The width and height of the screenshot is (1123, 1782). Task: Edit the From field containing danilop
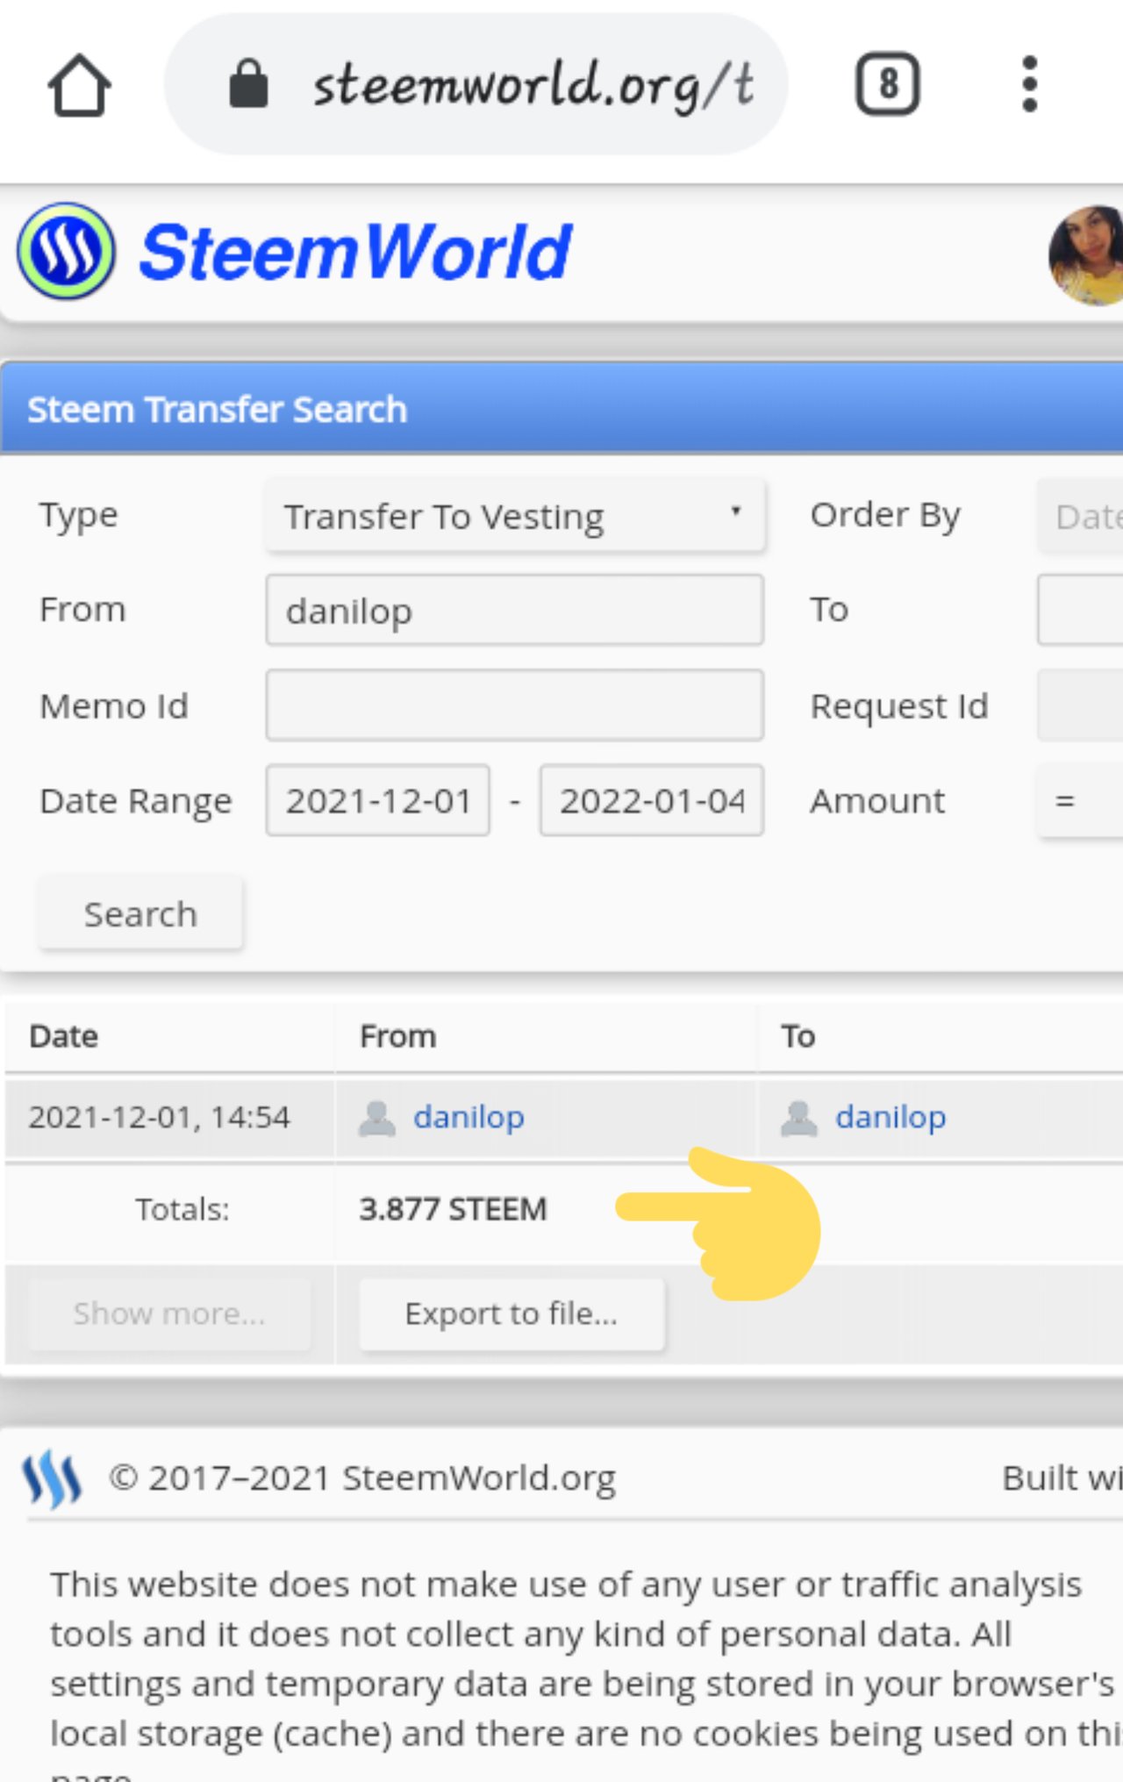515,611
